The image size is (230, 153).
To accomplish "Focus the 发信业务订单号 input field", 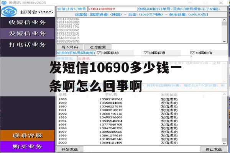I will point(112,9).
